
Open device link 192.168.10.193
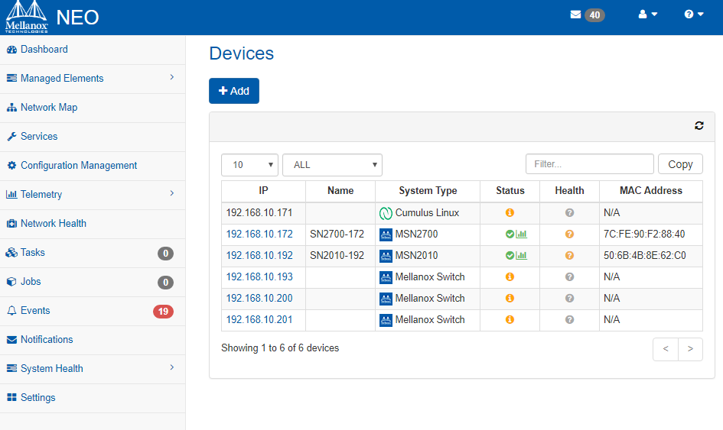click(x=259, y=277)
